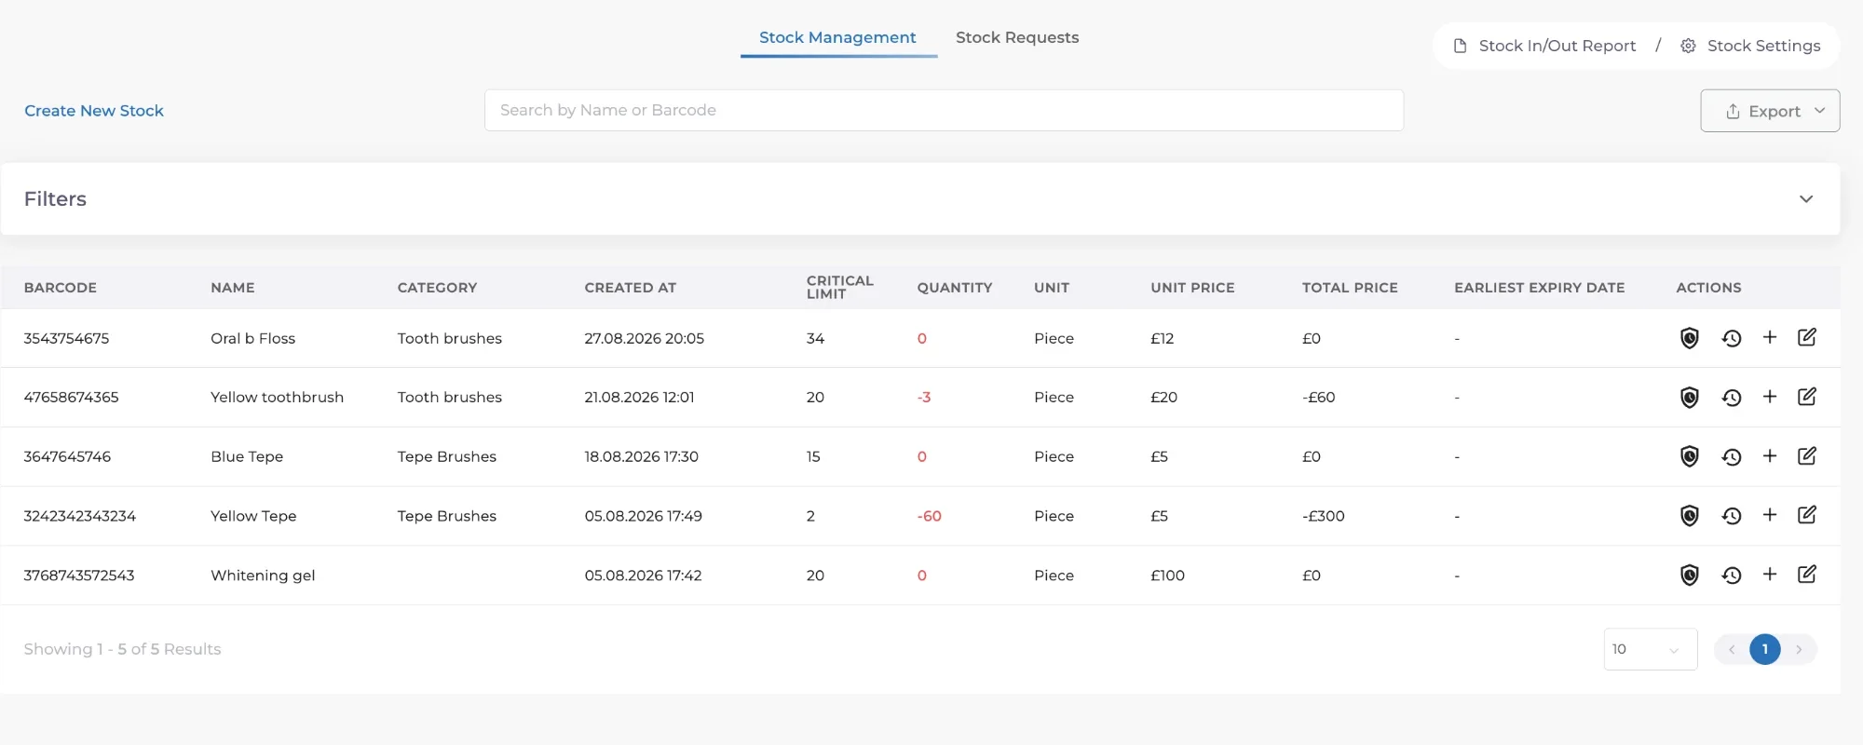Add quantity to Yellow toothbrush

(1770, 397)
